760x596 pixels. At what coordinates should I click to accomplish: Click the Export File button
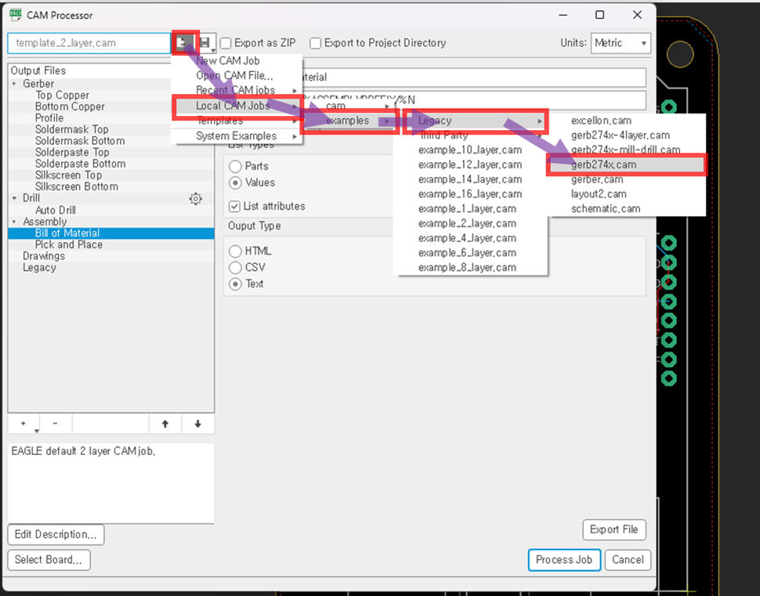[614, 529]
